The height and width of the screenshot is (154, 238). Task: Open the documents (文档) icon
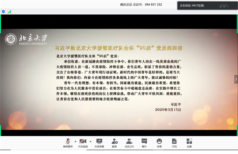174,143
